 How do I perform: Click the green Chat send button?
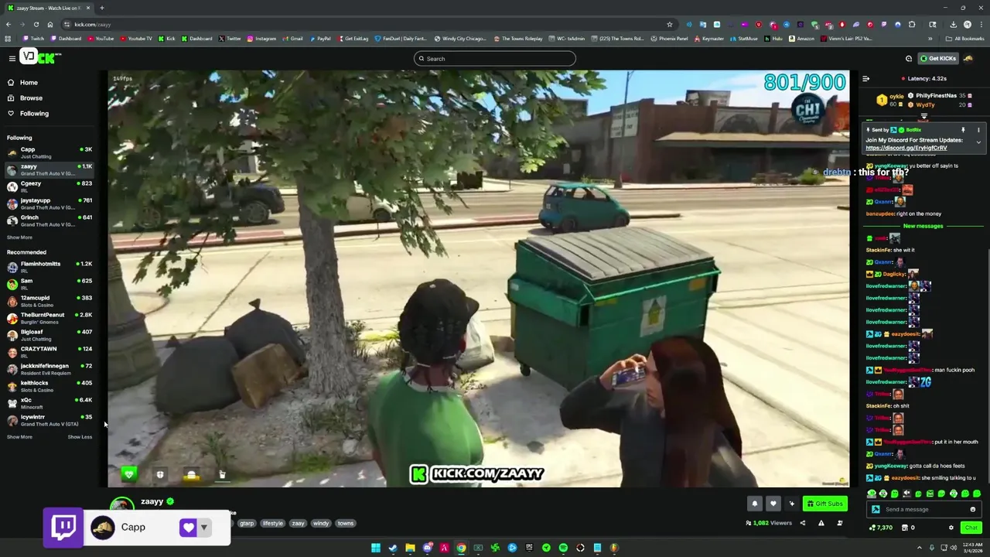pyautogui.click(x=971, y=528)
